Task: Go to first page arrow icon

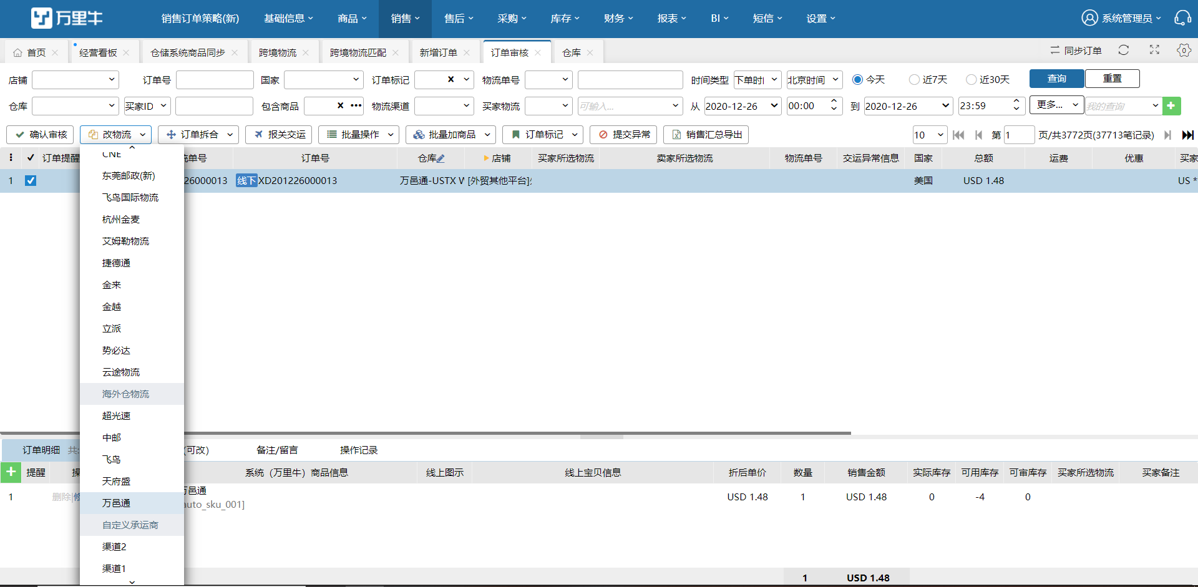Action: tap(959, 135)
